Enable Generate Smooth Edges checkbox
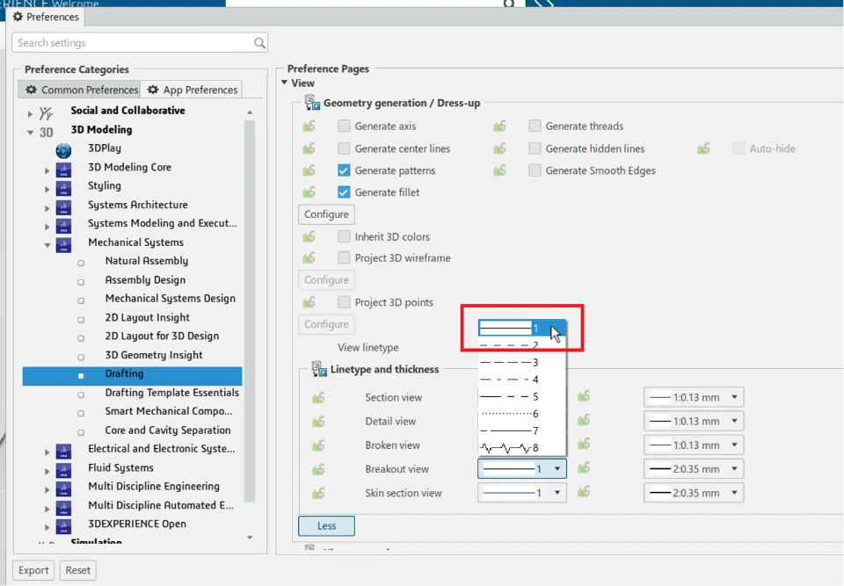The image size is (844, 586). pyautogui.click(x=535, y=170)
